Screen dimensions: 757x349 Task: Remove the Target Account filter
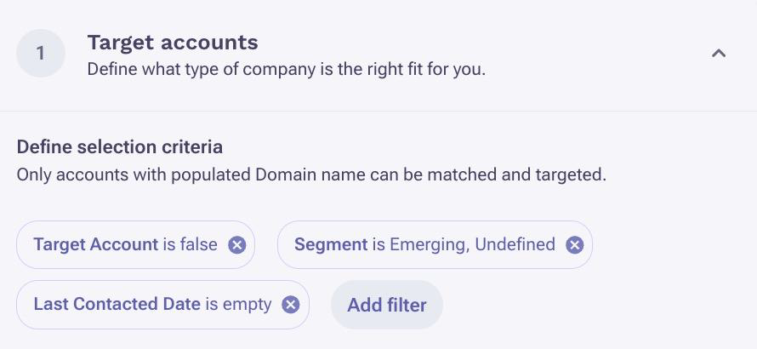[x=237, y=245]
